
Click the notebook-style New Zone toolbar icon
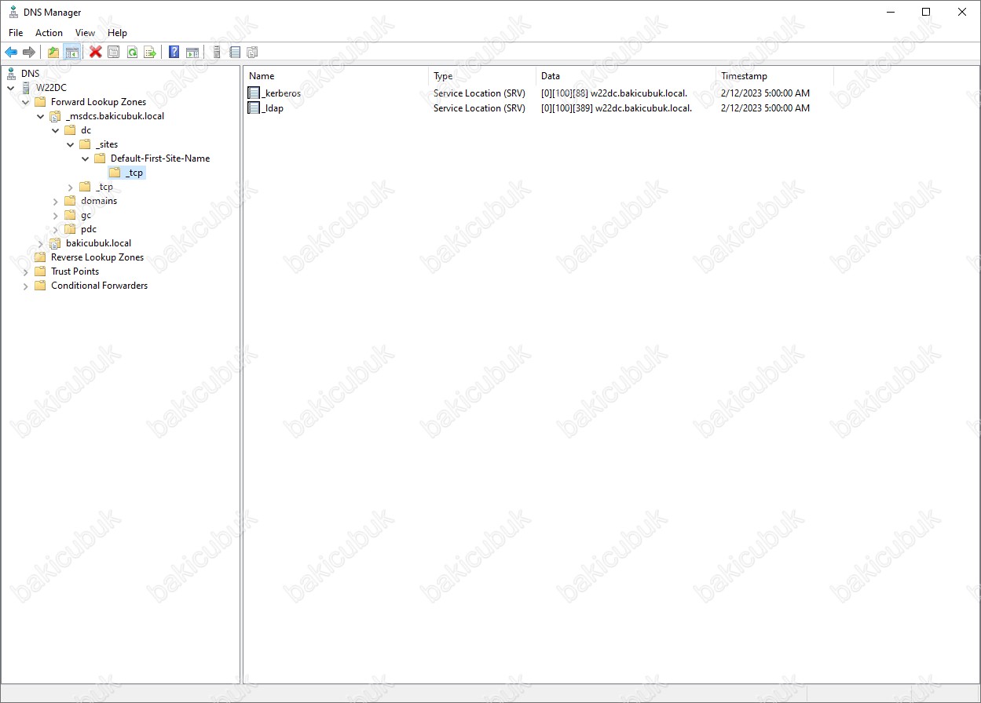click(x=235, y=53)
